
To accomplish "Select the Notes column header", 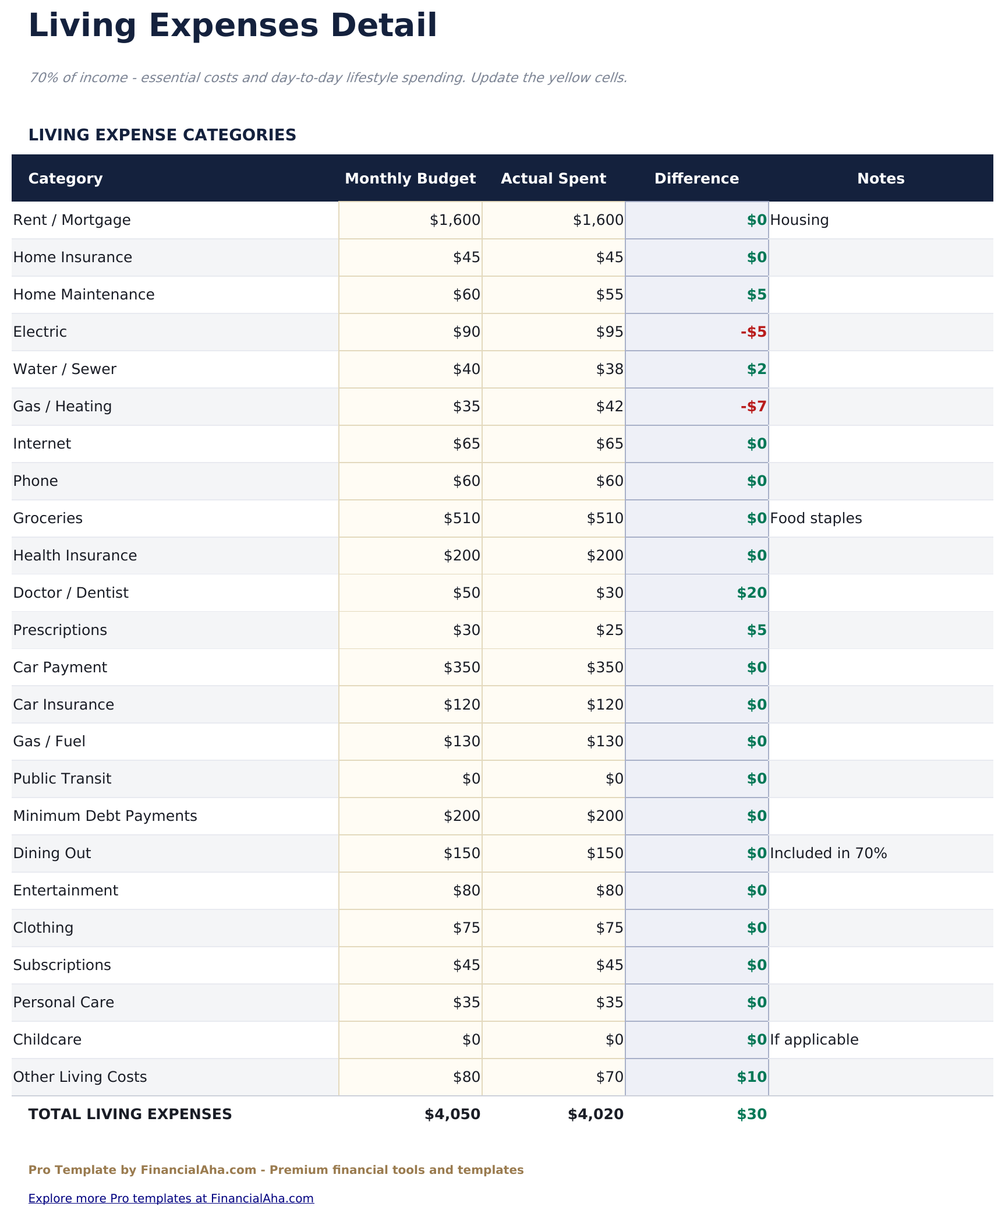I will pos(880,179).
